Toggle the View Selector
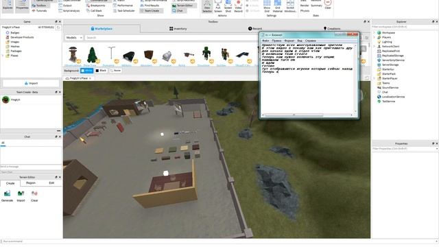This screenshot has width=439, height=247. (x=207, y=6)
